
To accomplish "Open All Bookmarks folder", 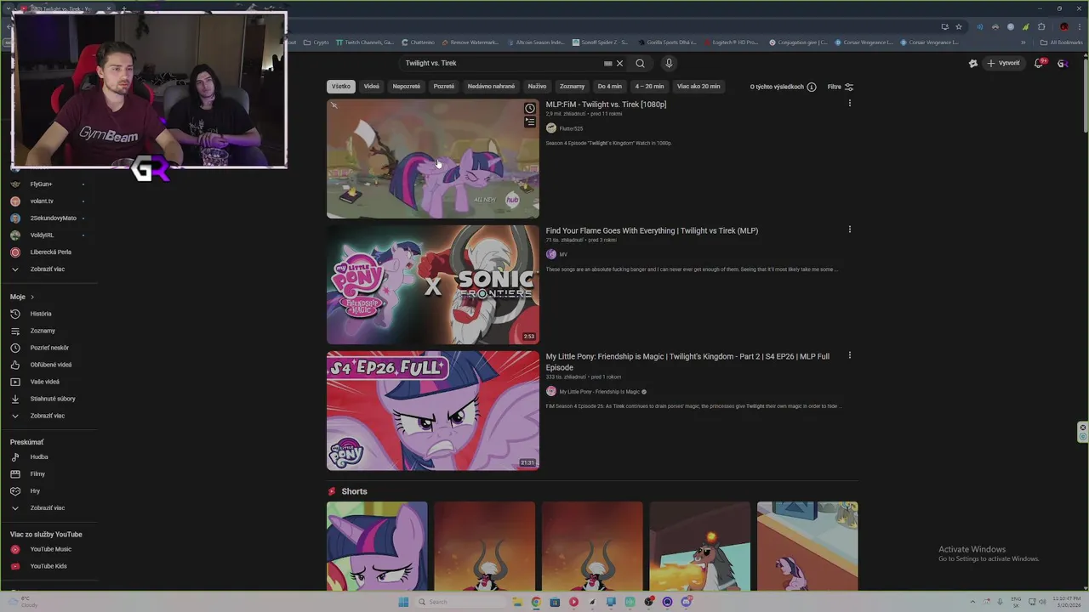I will point(1061,42).
